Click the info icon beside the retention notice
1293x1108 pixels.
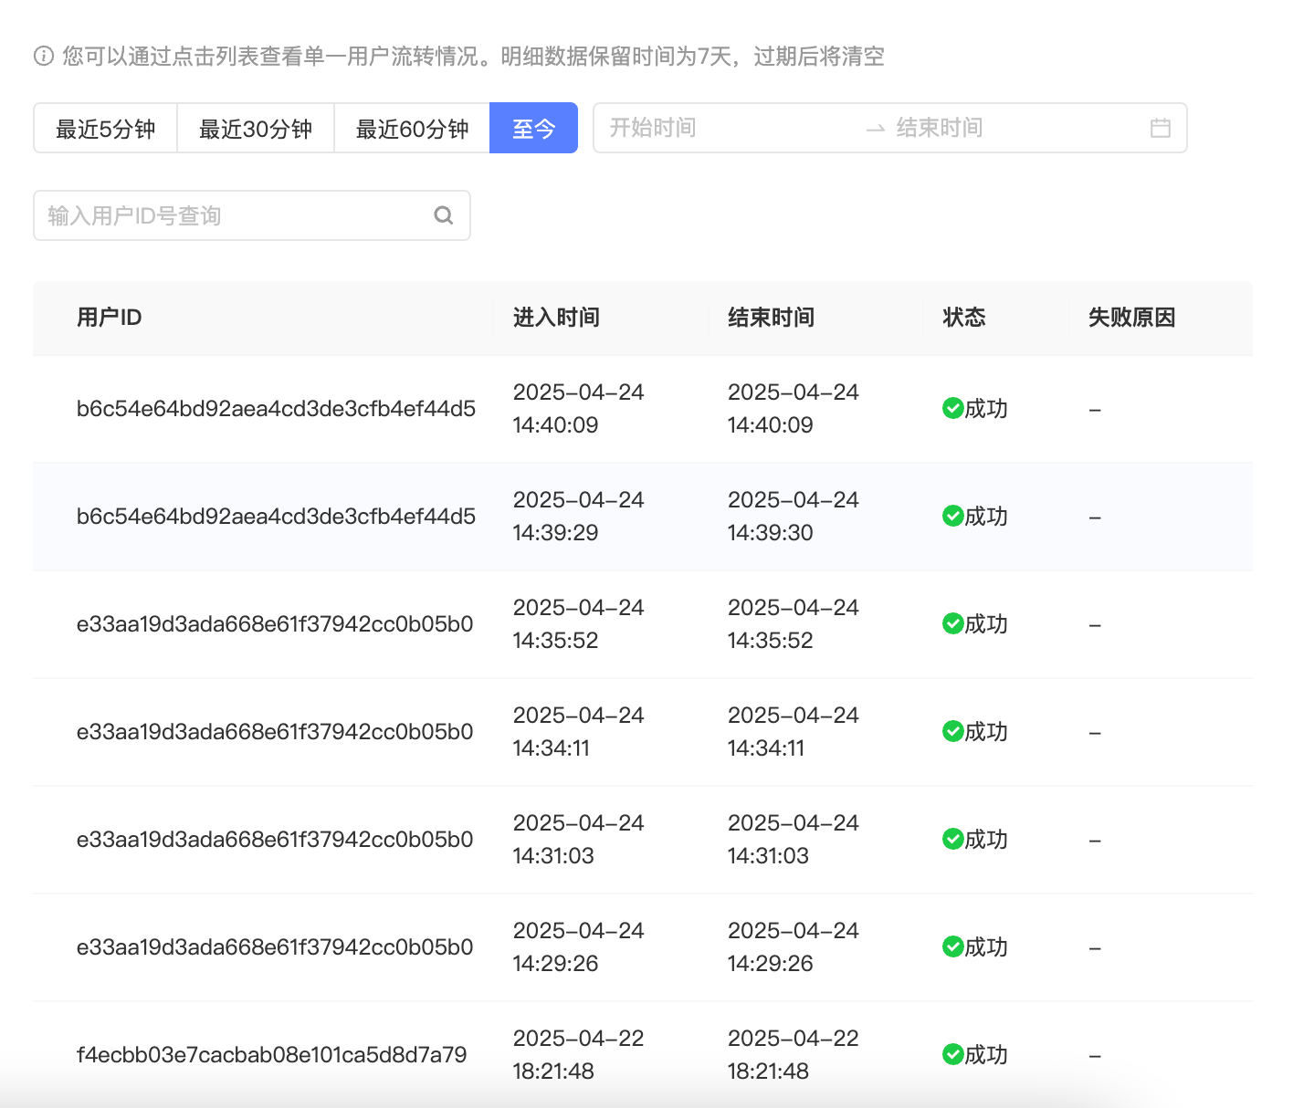[43, 57]
